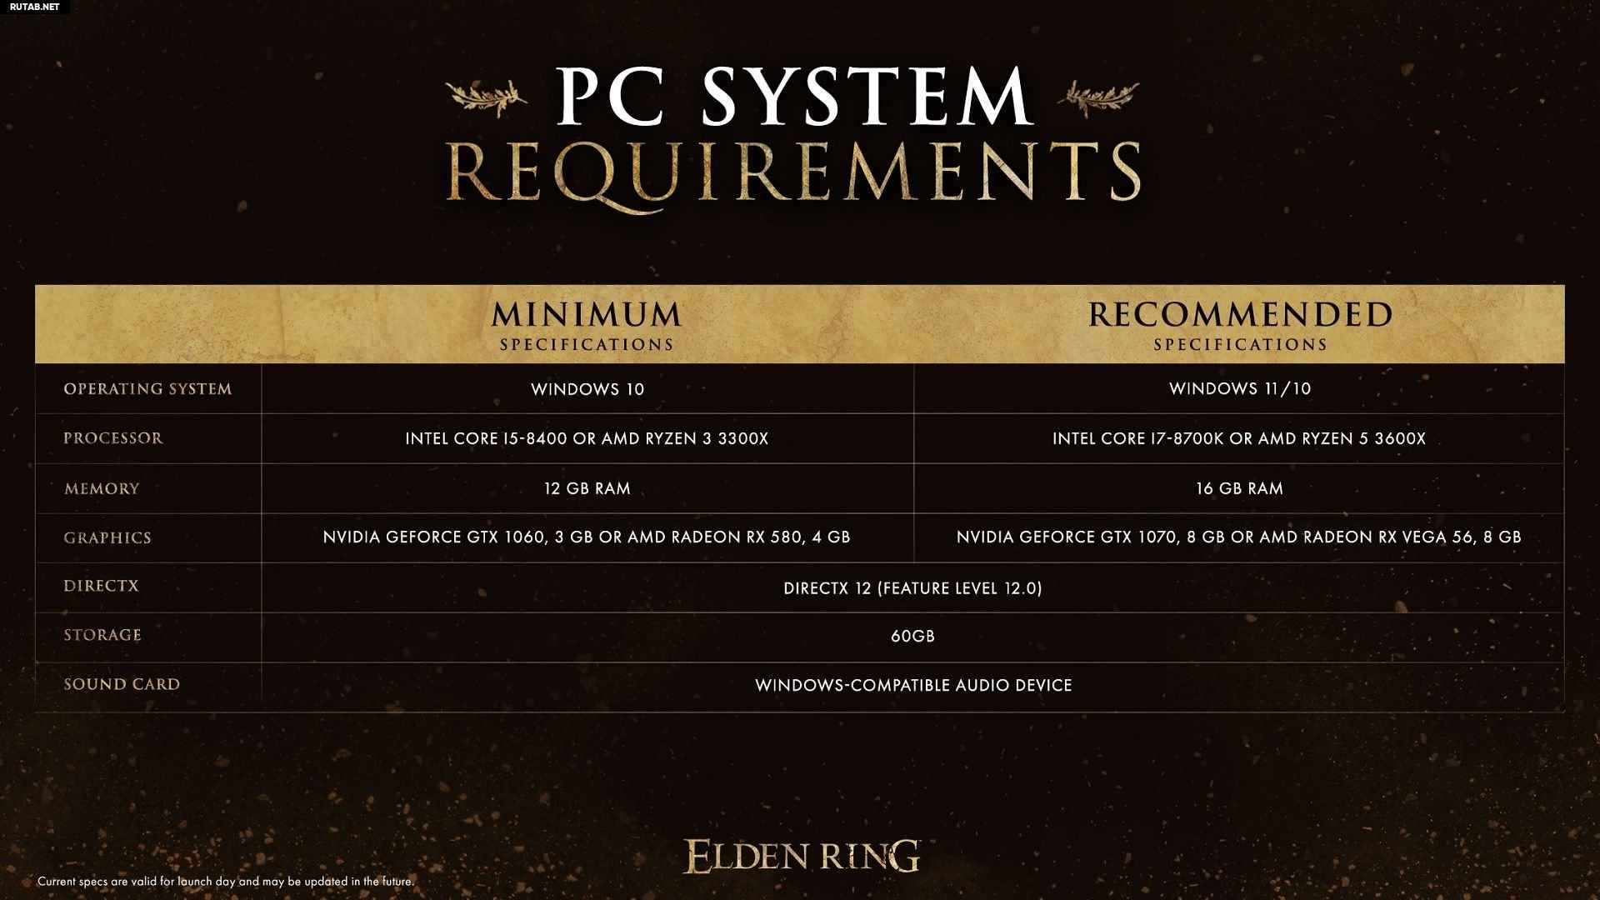Image resolution: width=1600 pixels, height=900 pixels.
Task: Click the RUTAB.NET watermark icon
Action: (x=33, y=7)
